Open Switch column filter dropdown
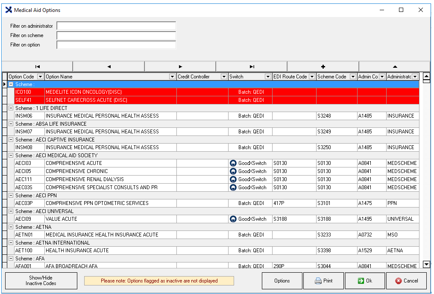The width and height of the screenshot is (434, 294). [268, 77]
